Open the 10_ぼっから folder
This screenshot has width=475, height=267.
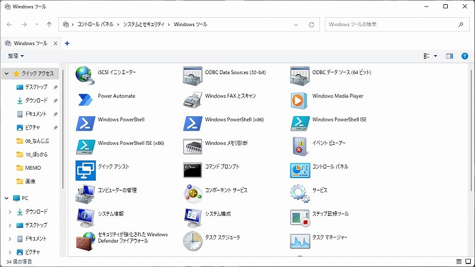pos(36,154)
